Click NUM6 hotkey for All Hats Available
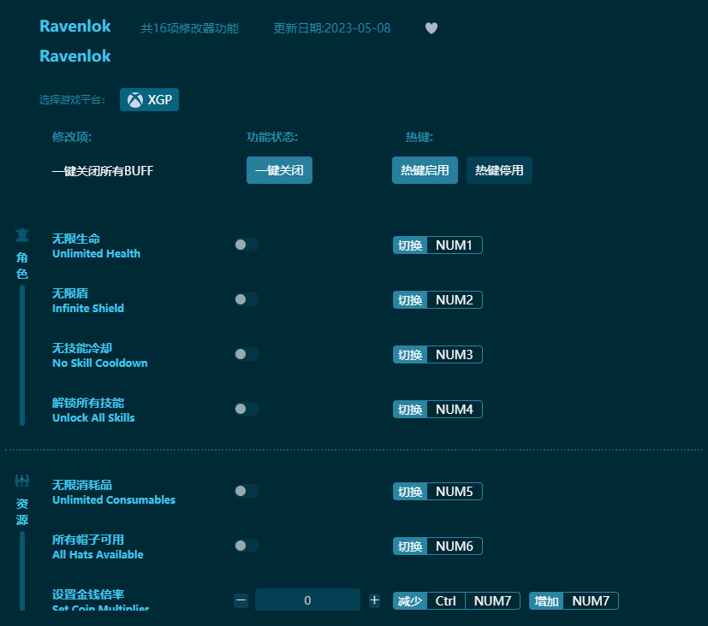This screenshot has width=708, height=626. (x=453, y=546)
